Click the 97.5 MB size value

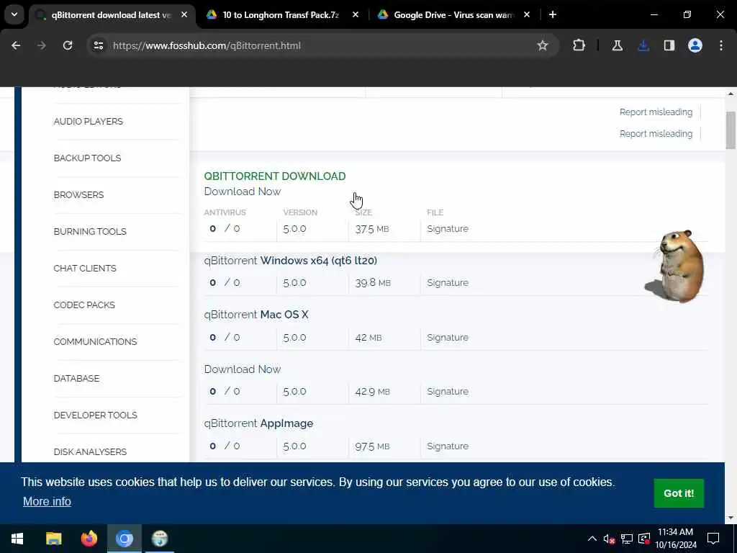(x=372, y=446)
